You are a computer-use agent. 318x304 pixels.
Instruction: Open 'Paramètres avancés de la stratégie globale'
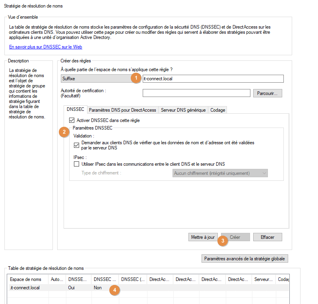pyautogui.click(x=244, y=258)
